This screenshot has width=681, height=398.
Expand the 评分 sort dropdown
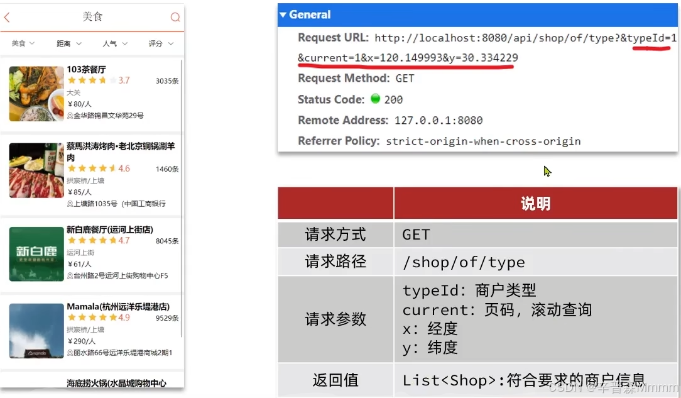click(x=161, y=43)
